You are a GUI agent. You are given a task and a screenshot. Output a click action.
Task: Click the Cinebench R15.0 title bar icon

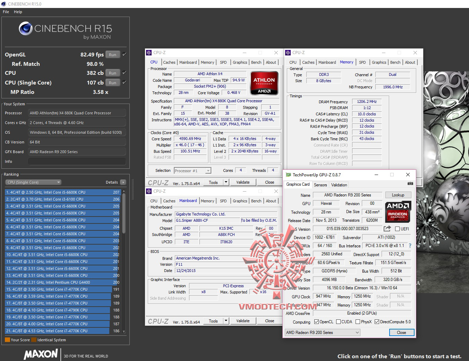point(4,4)
